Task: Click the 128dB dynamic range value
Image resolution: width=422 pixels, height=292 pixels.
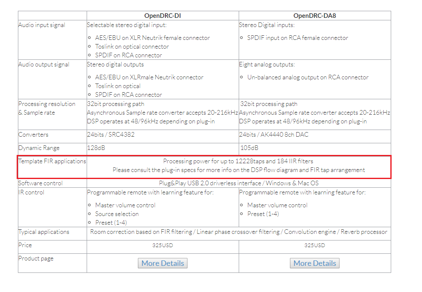Action: (x=97, y=148)
